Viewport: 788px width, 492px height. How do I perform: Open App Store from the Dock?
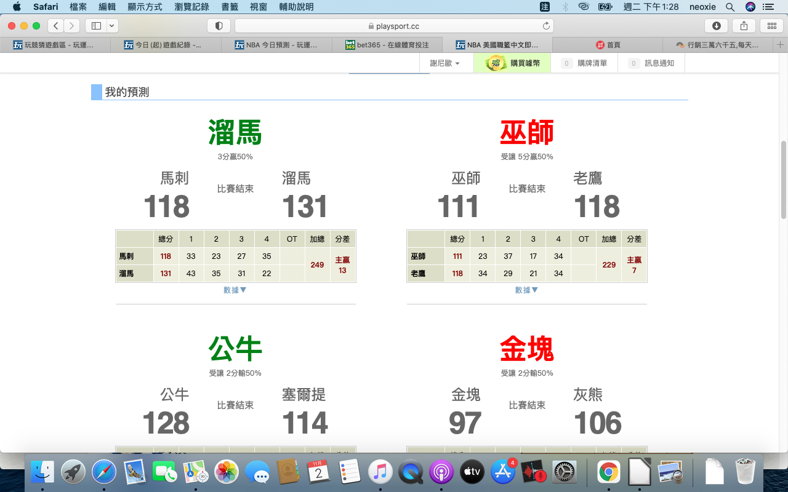[503, 472]
